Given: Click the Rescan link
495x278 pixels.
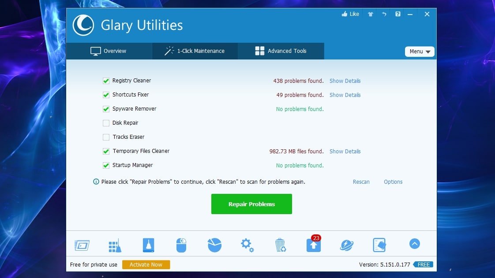Looking at the screenshot, I should [x=361, y=182].
